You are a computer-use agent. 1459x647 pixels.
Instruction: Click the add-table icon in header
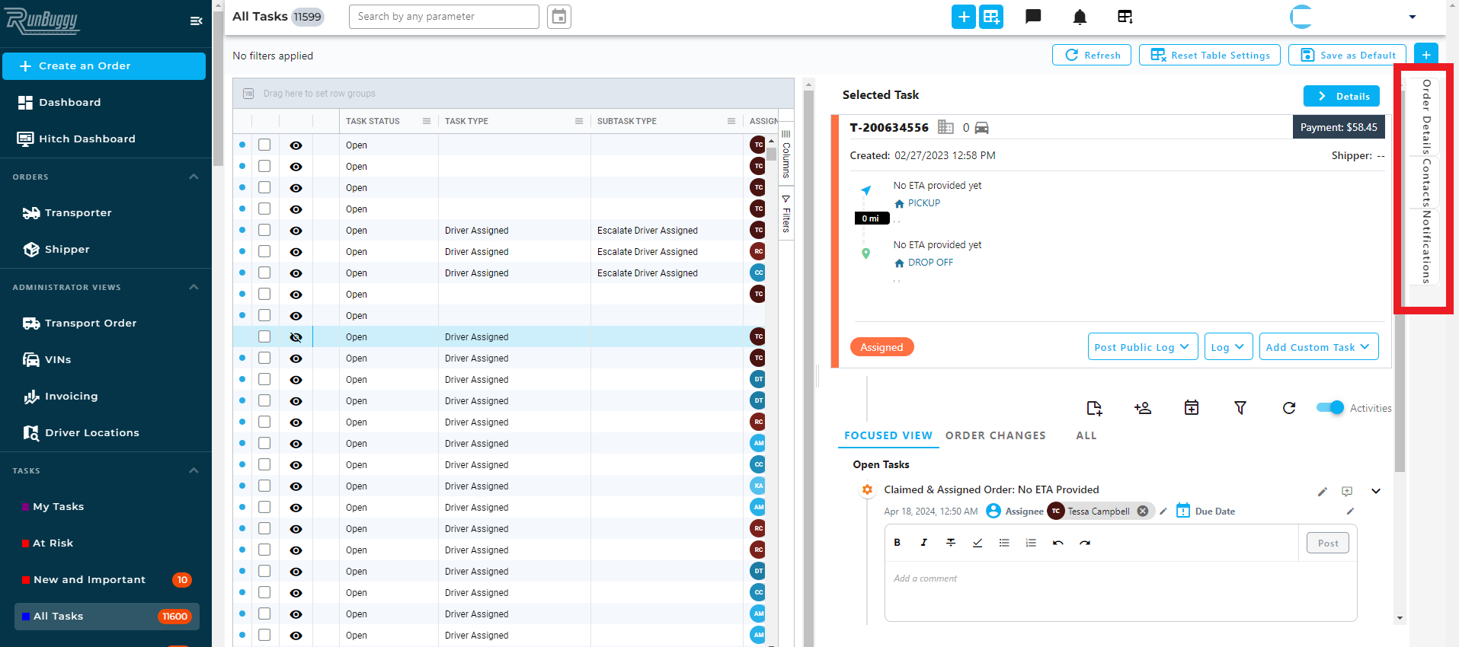[991, 17]
